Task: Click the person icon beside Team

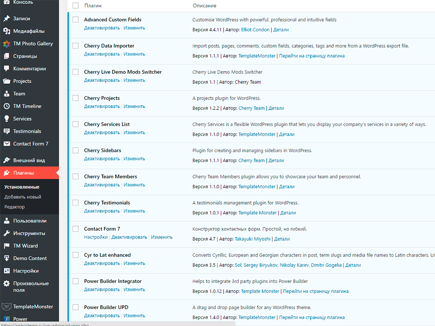Action: [7, 94]
